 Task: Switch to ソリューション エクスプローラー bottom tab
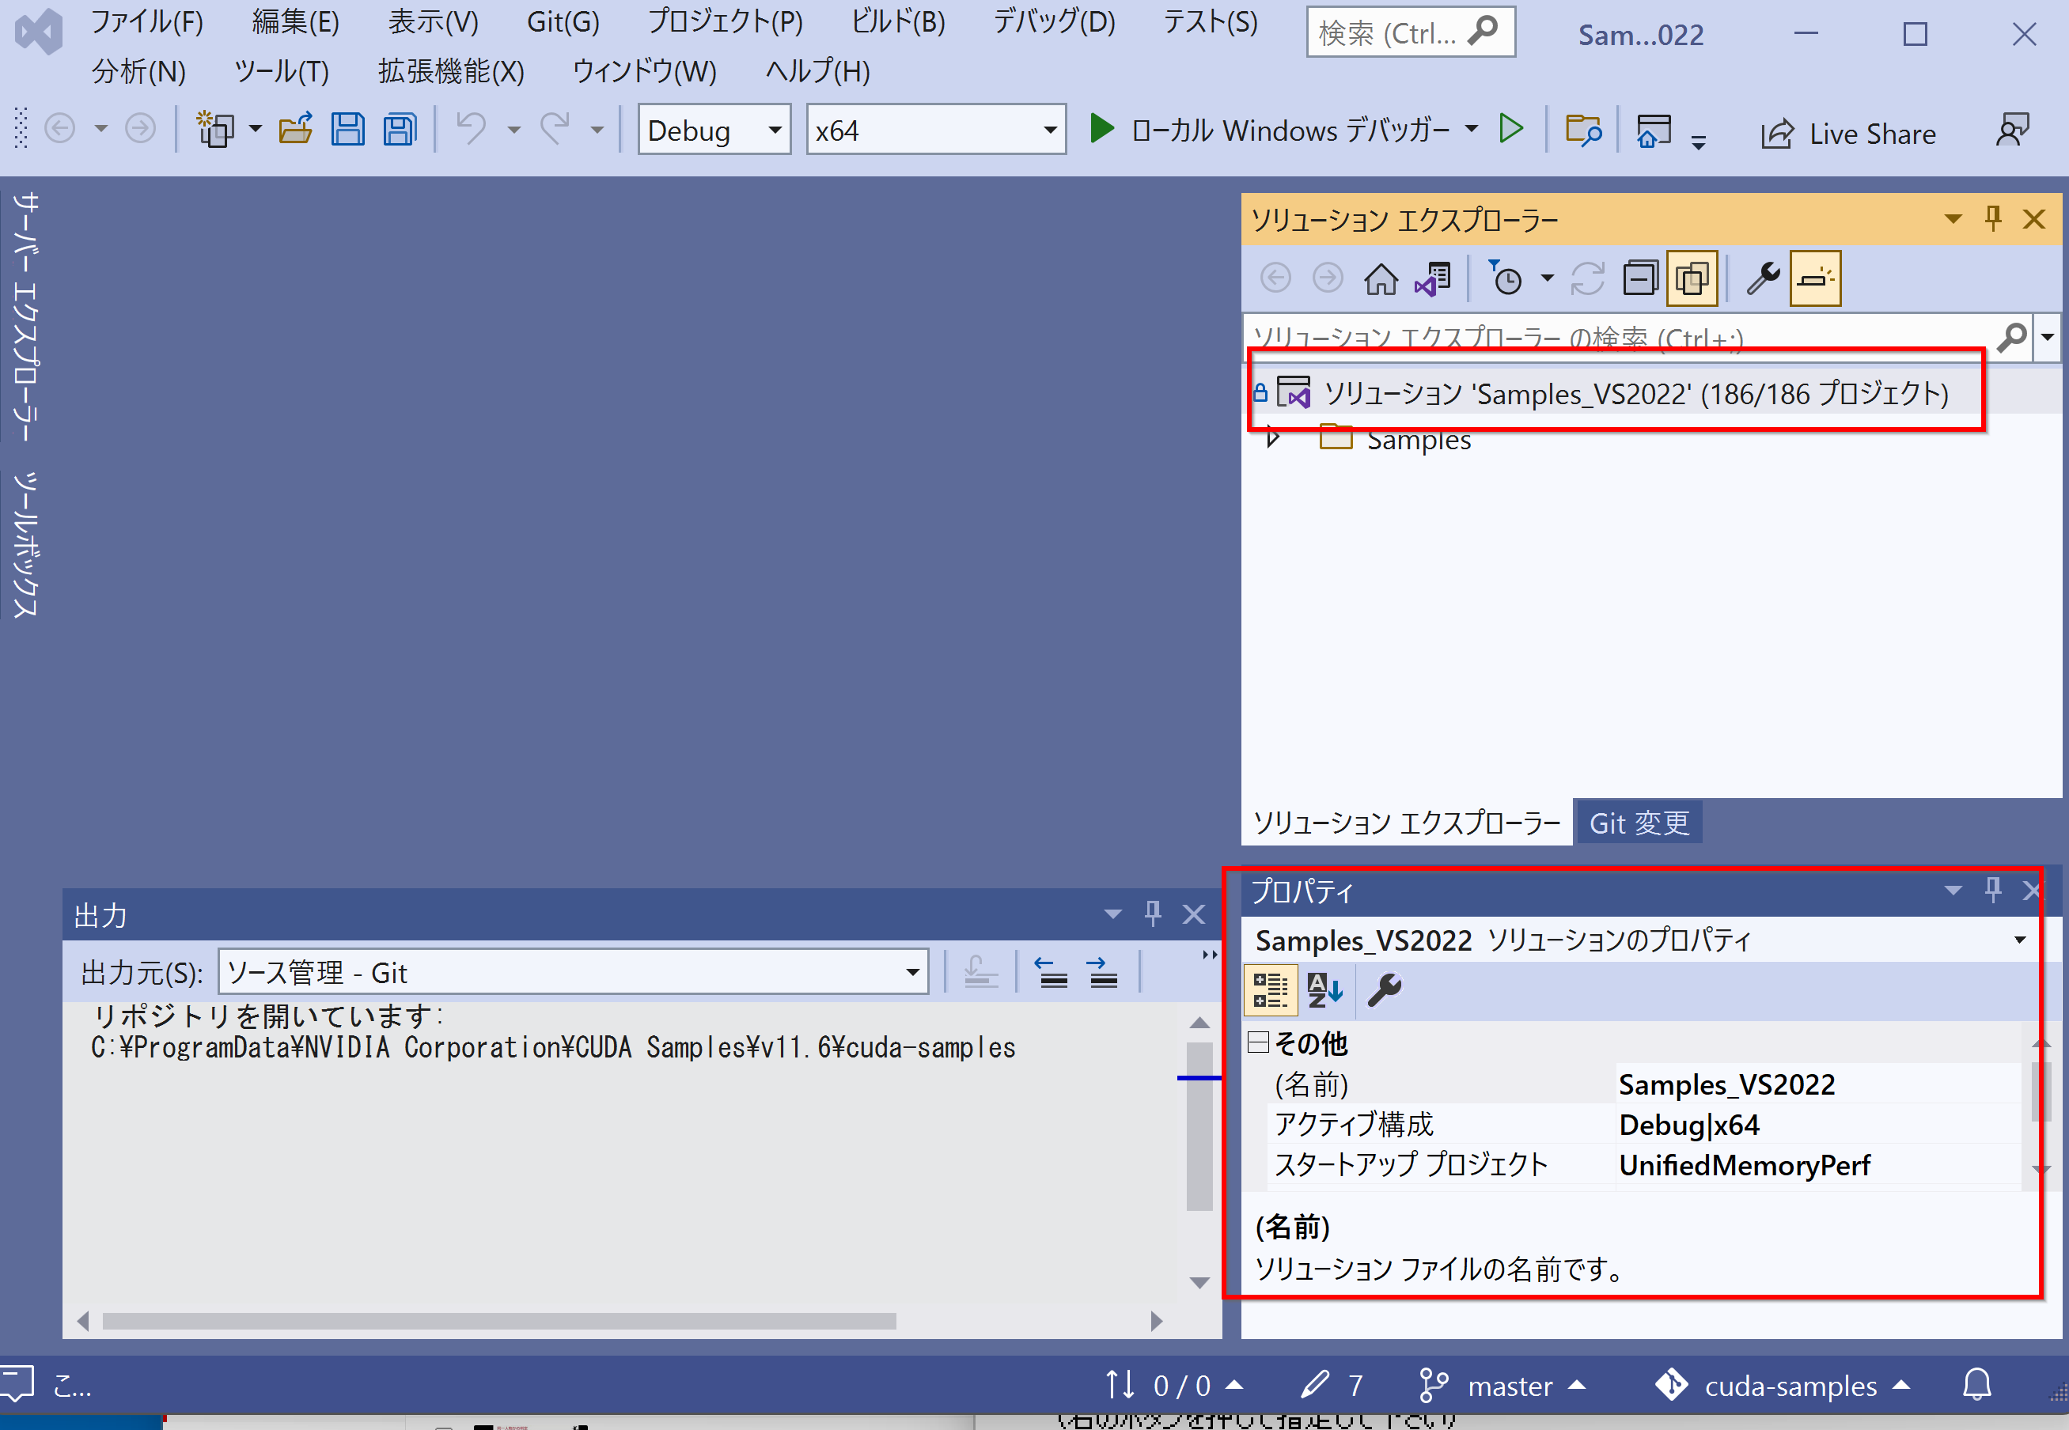[1406, 823]
